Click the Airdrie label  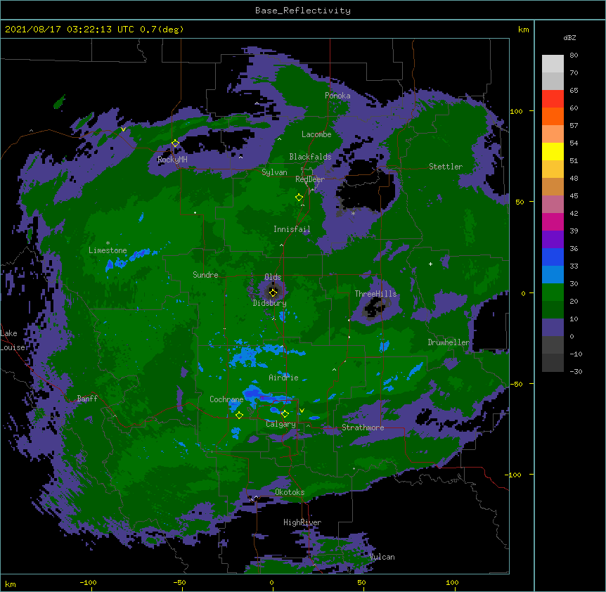tap(284, 378)
